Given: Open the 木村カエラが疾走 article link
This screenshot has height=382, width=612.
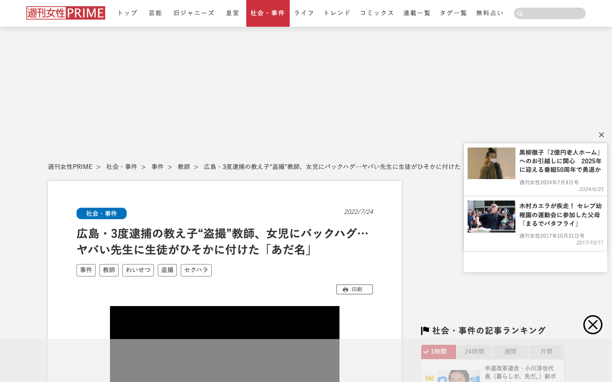Looking at the screenshot, I should (561, 214).
